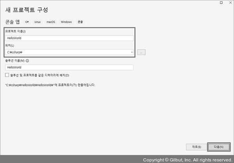Image resolution: width=234 pixels, height=163 pixels.
Task: Click the Windows platform tag
Action: 66,22
